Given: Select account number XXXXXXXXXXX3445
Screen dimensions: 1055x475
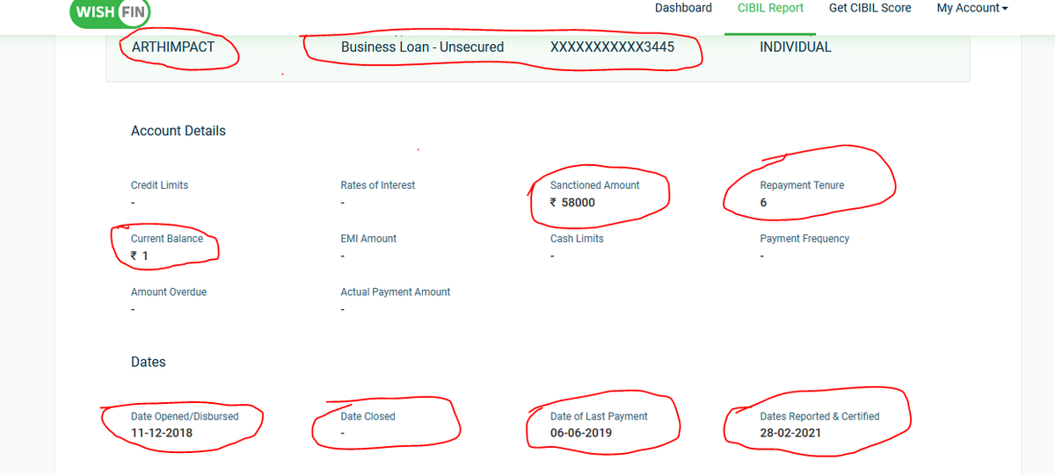Looking at the screenshot, I should click(x=613, y=47).
